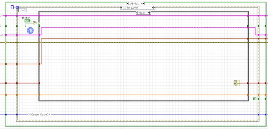Click the 一時停止 boolean terminal
268x129 pixels.
tap(28, 21)
